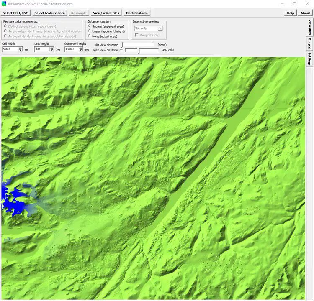This screenshot has width=314, height=301.
Task: Click inside the Observer height input field
Action: coord(72,49)
